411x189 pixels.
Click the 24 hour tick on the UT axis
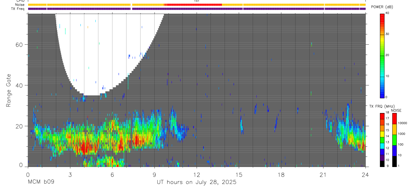point(365,174)
